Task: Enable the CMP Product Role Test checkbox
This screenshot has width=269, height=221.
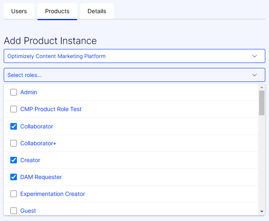Action: pos(14,109)
